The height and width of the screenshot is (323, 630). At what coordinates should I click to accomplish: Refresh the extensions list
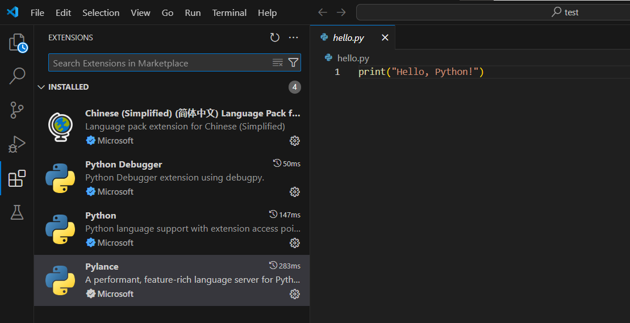point(275,37)
